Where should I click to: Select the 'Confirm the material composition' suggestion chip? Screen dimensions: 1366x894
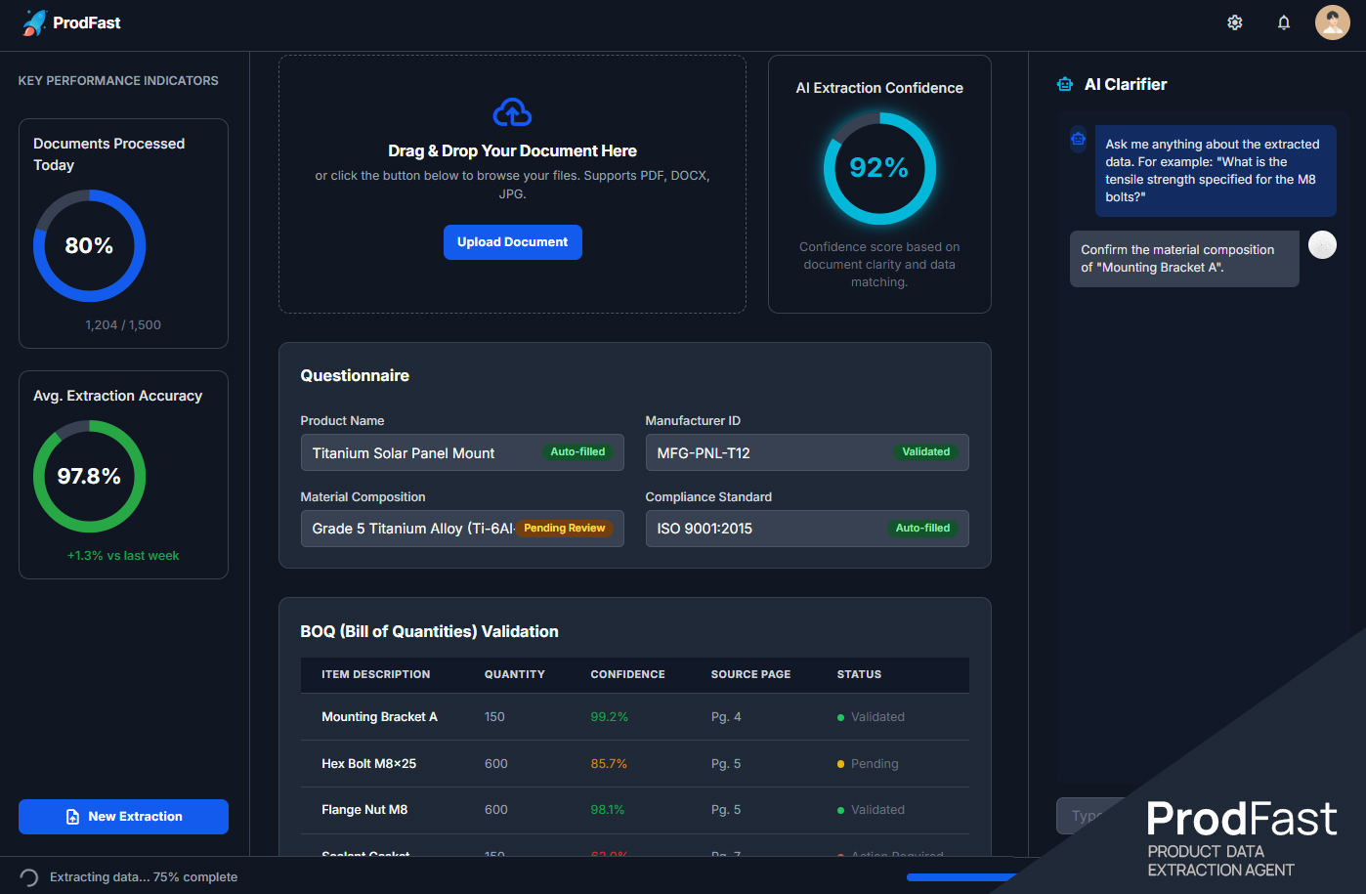(x=1183, y=258)
